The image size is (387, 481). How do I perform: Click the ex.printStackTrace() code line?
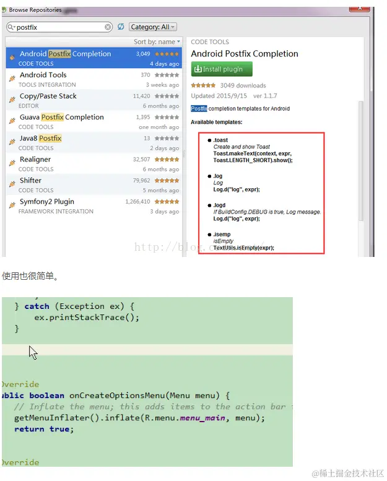pos(87,317)
